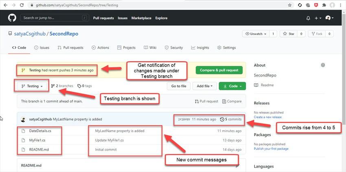Open Marketplace in the top navigation
The height and width of the screenshot is (172, 346).
coord(141,18)
